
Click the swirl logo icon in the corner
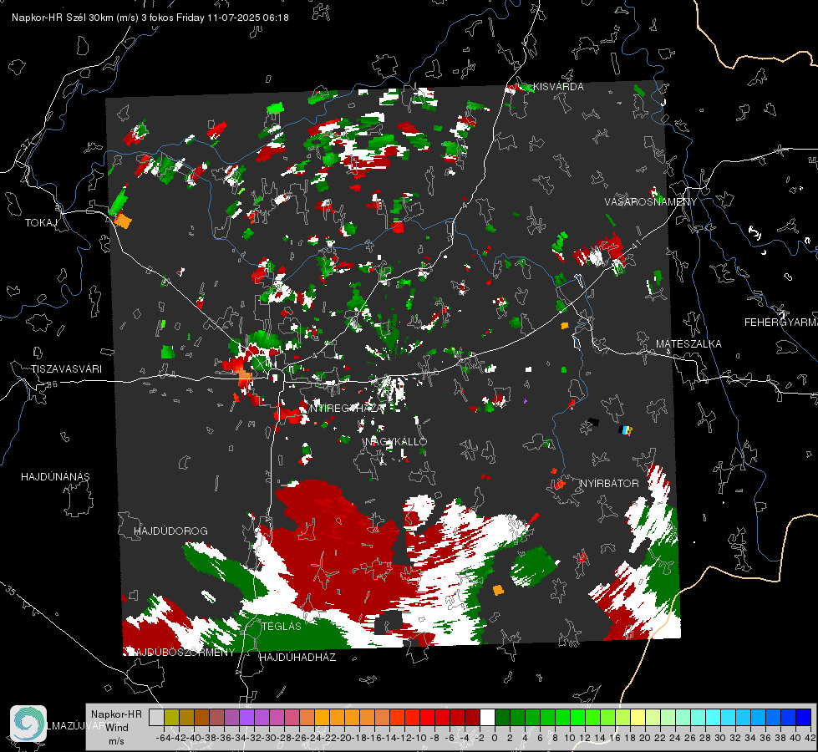click(28, 724)
